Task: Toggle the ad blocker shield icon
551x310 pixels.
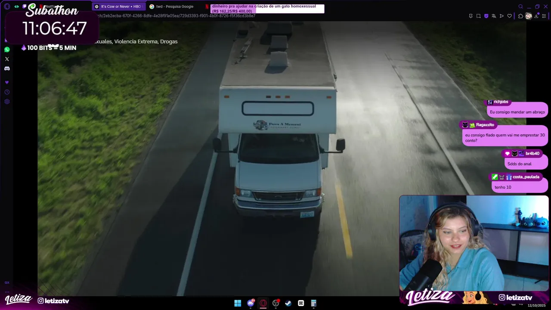Action: [486, 16]
